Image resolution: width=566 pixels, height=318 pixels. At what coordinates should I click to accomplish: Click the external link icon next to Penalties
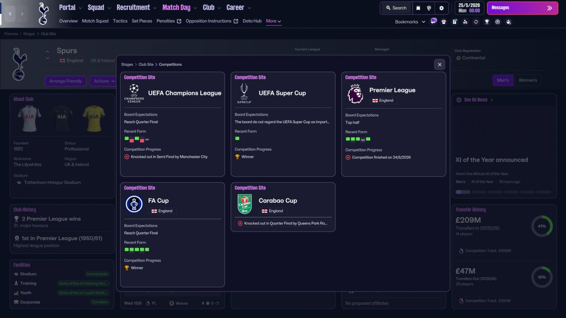pyautogui.click(x=179, y=21)
